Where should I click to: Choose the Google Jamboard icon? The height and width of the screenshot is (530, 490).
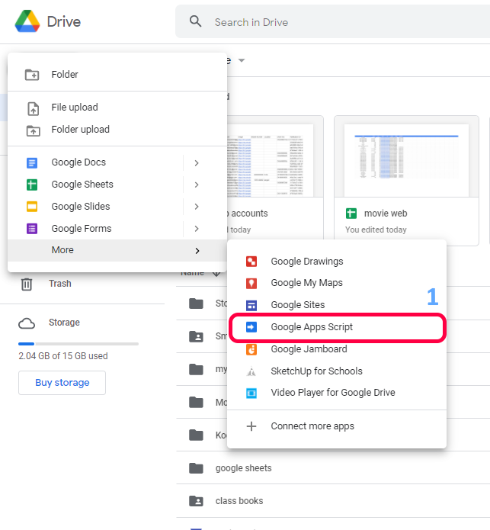[251, 349]
